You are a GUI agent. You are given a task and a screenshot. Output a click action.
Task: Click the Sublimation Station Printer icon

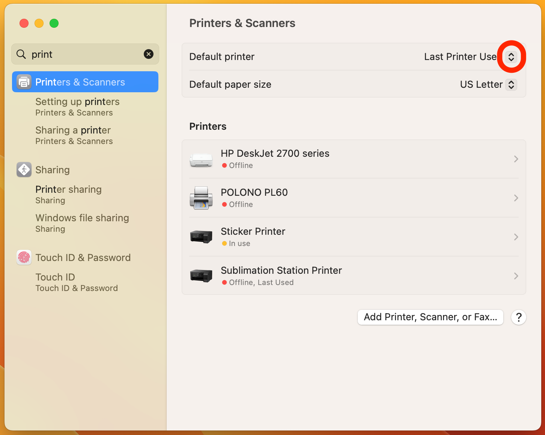point(201,276)
